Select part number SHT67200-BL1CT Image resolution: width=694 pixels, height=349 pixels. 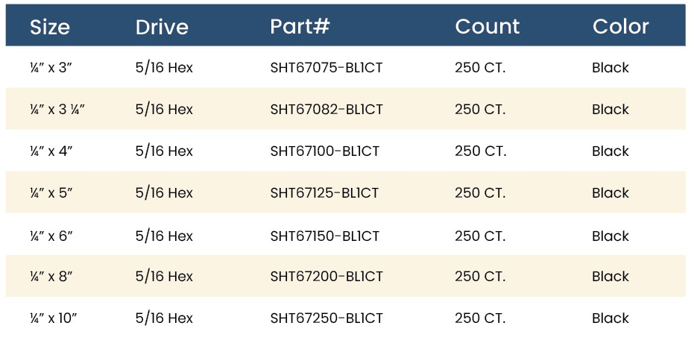click(327, 277)
